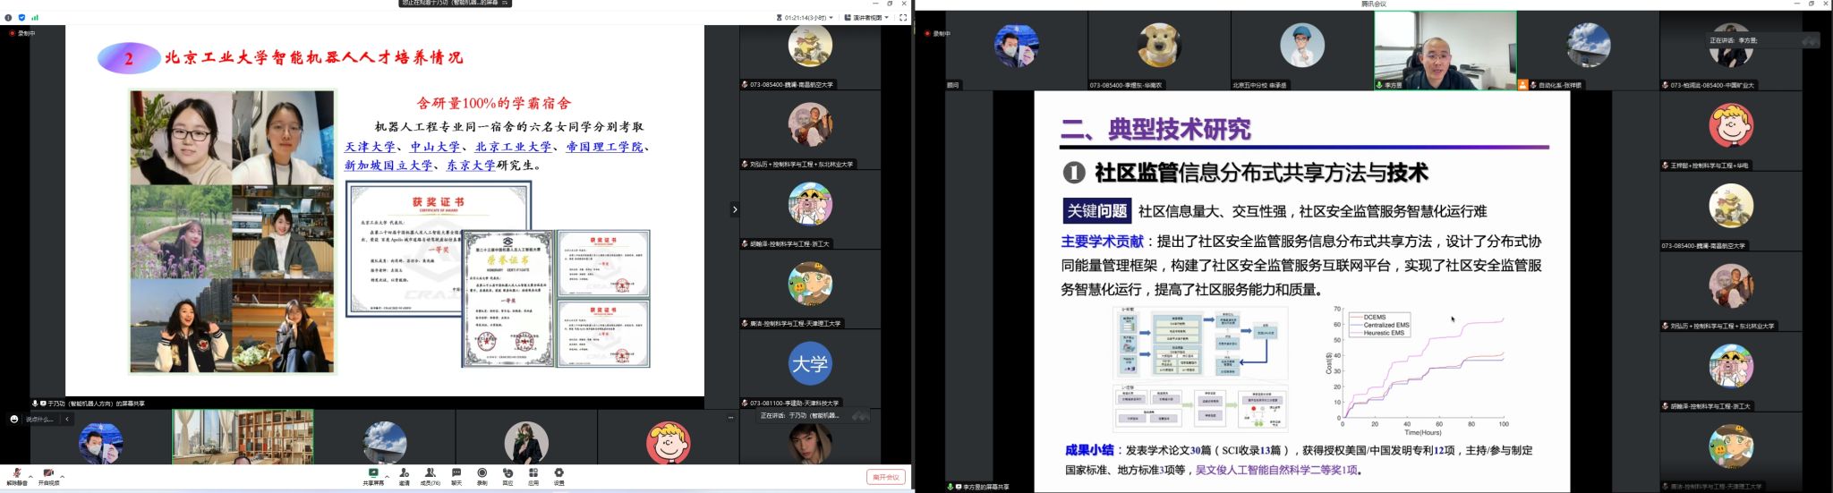Viewport: 1833px width, 493px height.
Task: Open the meeting settings (设置) gear
Action: pyautogui.click(x=559, y=473)
